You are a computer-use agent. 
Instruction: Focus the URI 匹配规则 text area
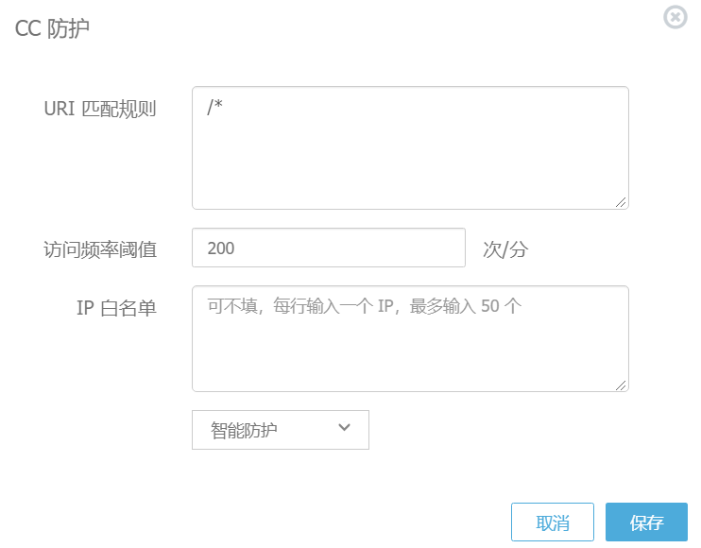tap(410, 147)
